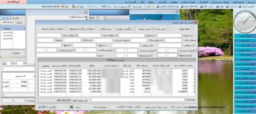Click the تغییر کاربر change-user icon
The height and width of the screenshot is (114, 256).
73,6
